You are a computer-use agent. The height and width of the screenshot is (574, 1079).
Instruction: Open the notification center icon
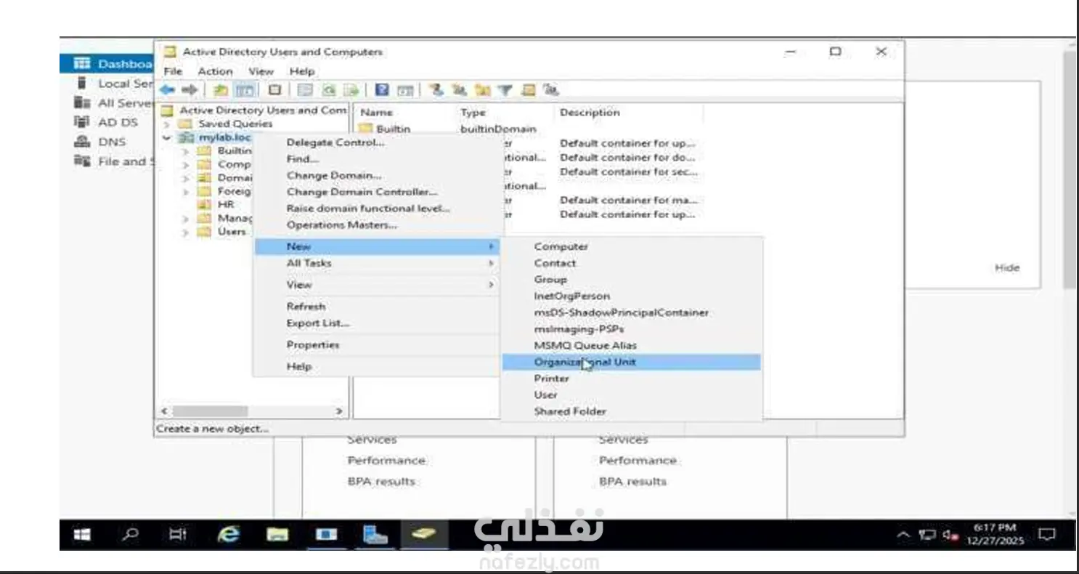(x=1046, y=535)
